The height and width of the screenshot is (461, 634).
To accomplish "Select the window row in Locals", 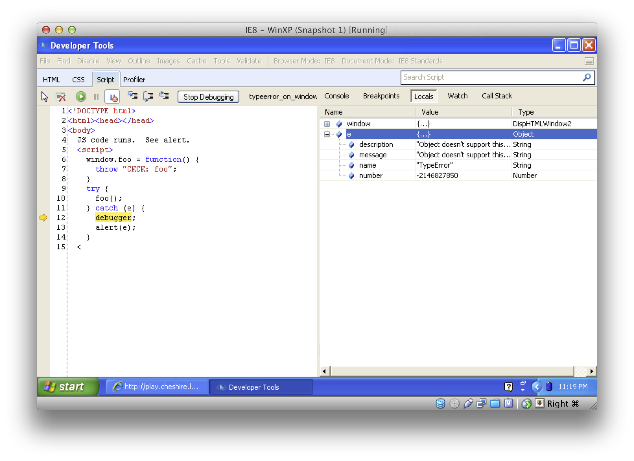I will pyautogui.click(x=458, y=124).
